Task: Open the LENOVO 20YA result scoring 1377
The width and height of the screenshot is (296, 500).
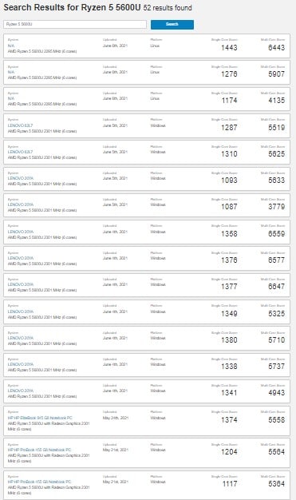Action: pyautogui.click(x=21, y=284)
